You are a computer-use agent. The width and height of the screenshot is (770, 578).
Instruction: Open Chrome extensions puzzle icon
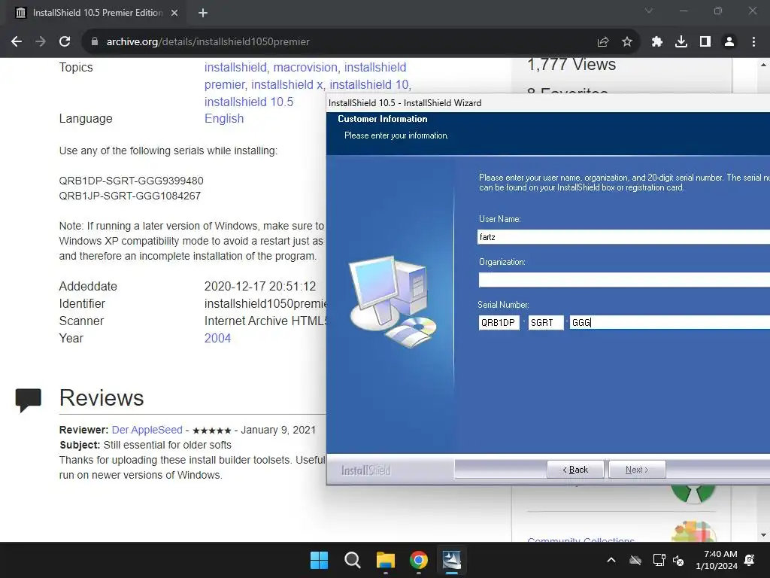[657, 42]
